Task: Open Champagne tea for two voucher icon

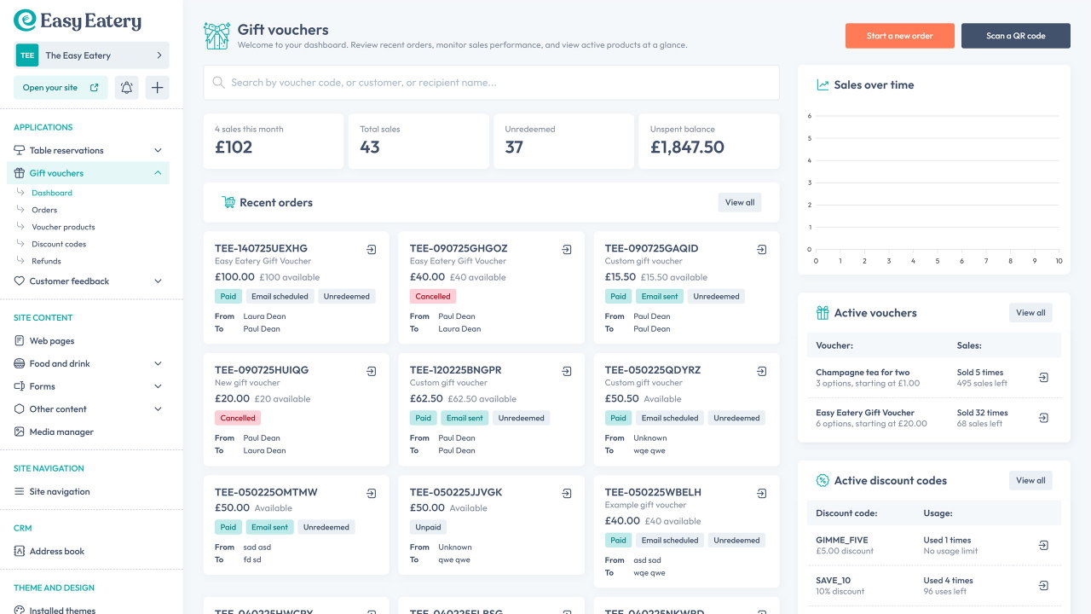Action: [x=1043, y=378]
